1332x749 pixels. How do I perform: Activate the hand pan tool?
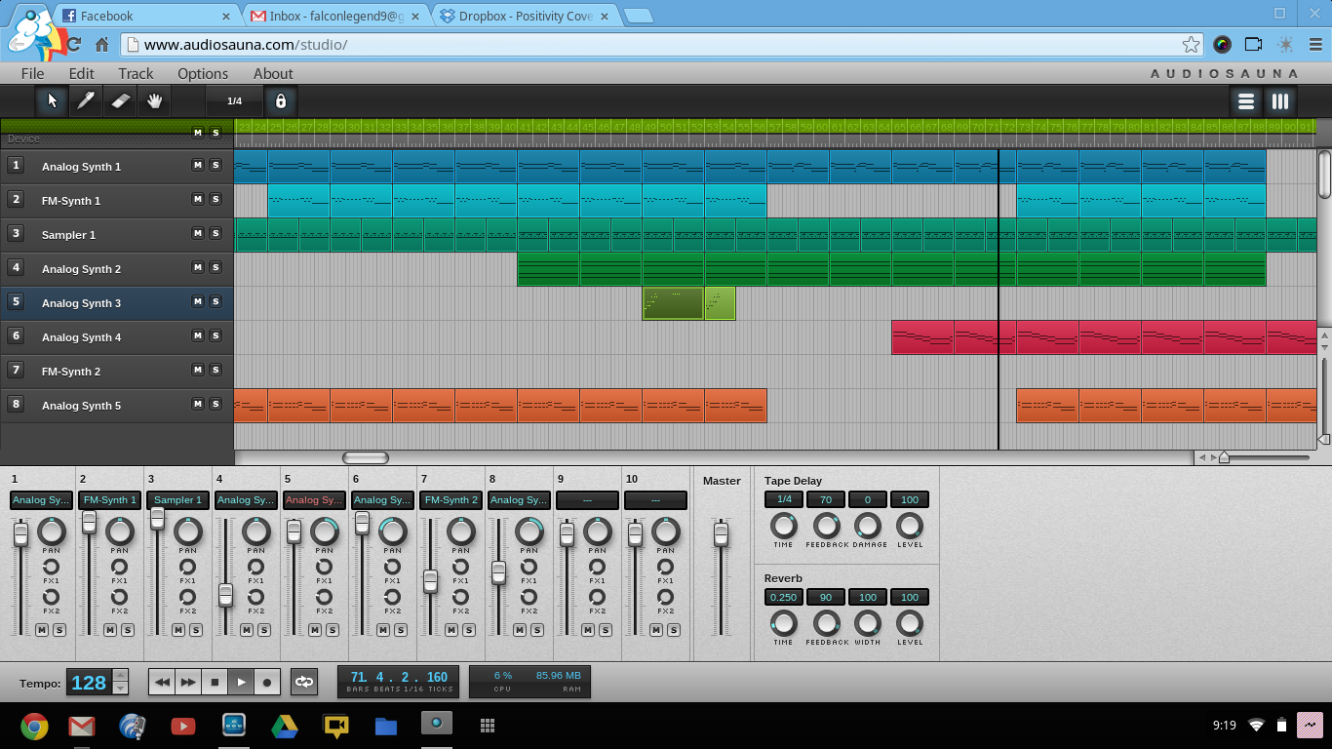click(x=153, y=100)
